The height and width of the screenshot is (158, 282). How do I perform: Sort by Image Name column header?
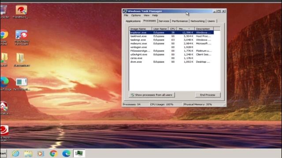point(141,29)
